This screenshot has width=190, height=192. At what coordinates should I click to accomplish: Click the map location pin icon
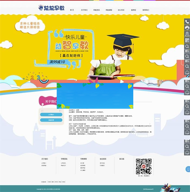point(187,34)
